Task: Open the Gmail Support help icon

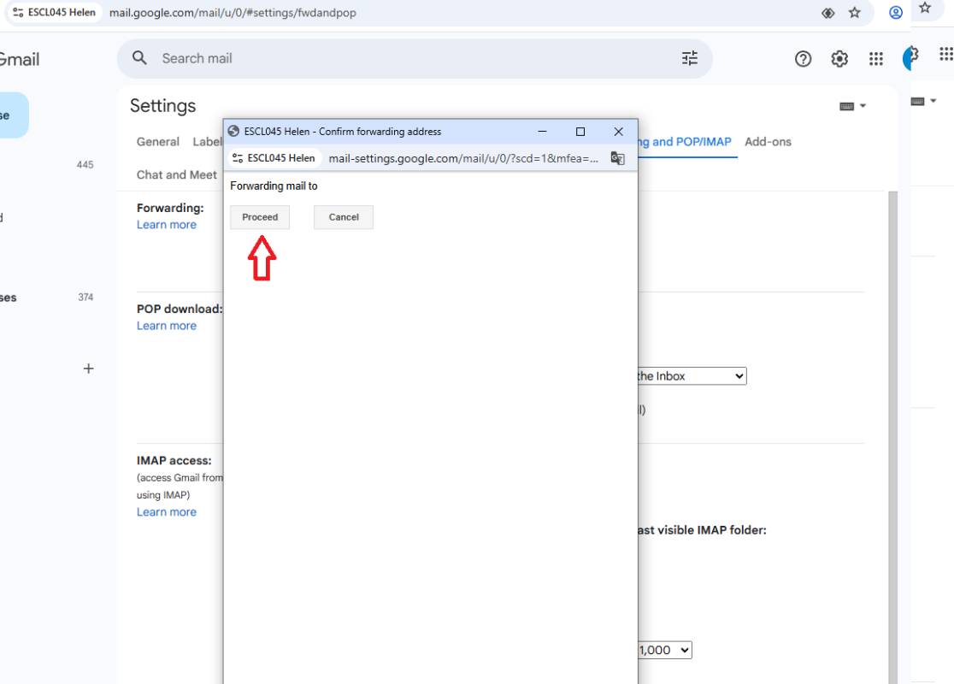Action: [x=803, y=58]
